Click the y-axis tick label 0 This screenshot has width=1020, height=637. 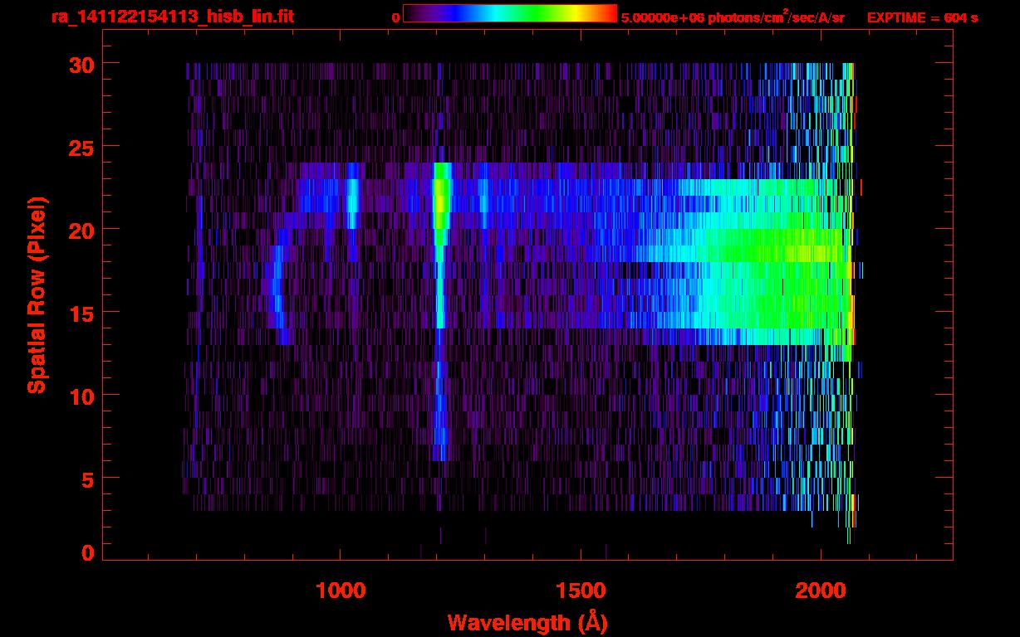coord(86,552)
